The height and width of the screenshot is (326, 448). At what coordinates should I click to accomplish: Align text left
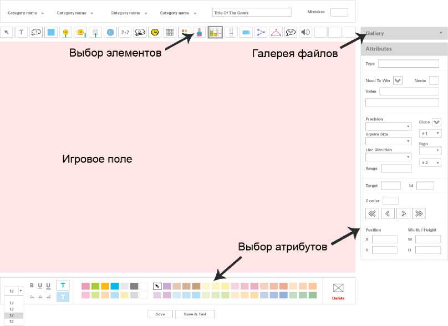point(32,297)
